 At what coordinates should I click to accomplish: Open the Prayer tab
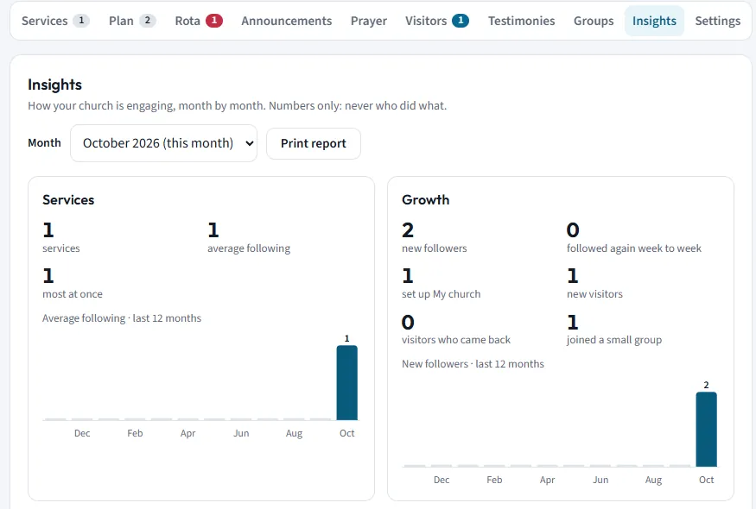[x=368, y=21]
